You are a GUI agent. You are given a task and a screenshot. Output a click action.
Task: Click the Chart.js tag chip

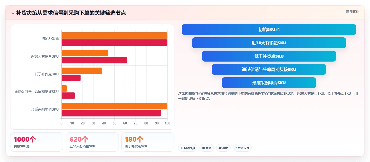tap(188, 148)
